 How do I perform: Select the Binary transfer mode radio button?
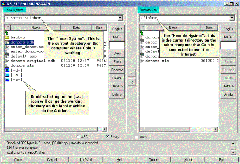click(x=107, y=137)
